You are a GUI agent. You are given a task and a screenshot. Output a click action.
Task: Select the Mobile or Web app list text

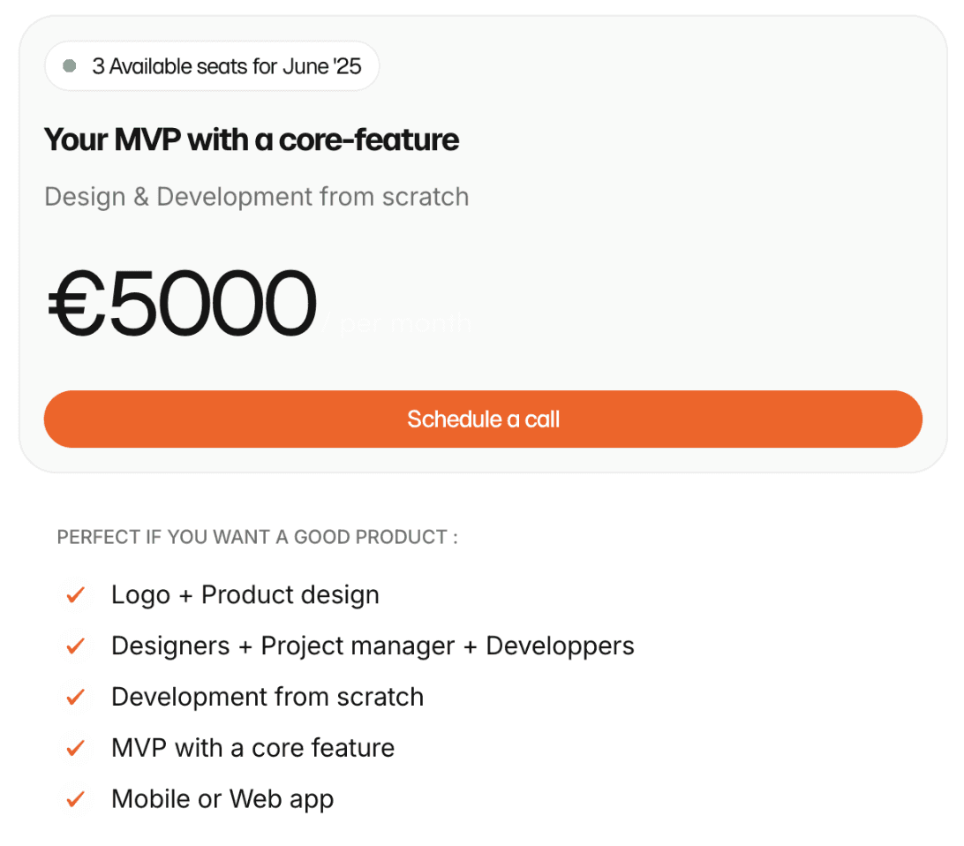[222, 798]
